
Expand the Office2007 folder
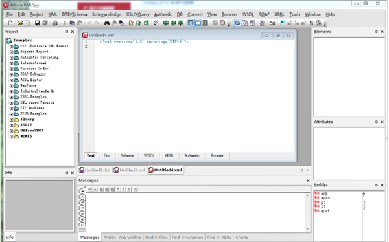point(11,131)
